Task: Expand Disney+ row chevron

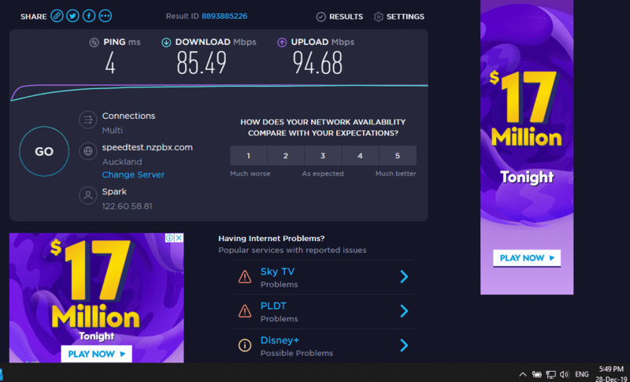Action: pos(404,346)
